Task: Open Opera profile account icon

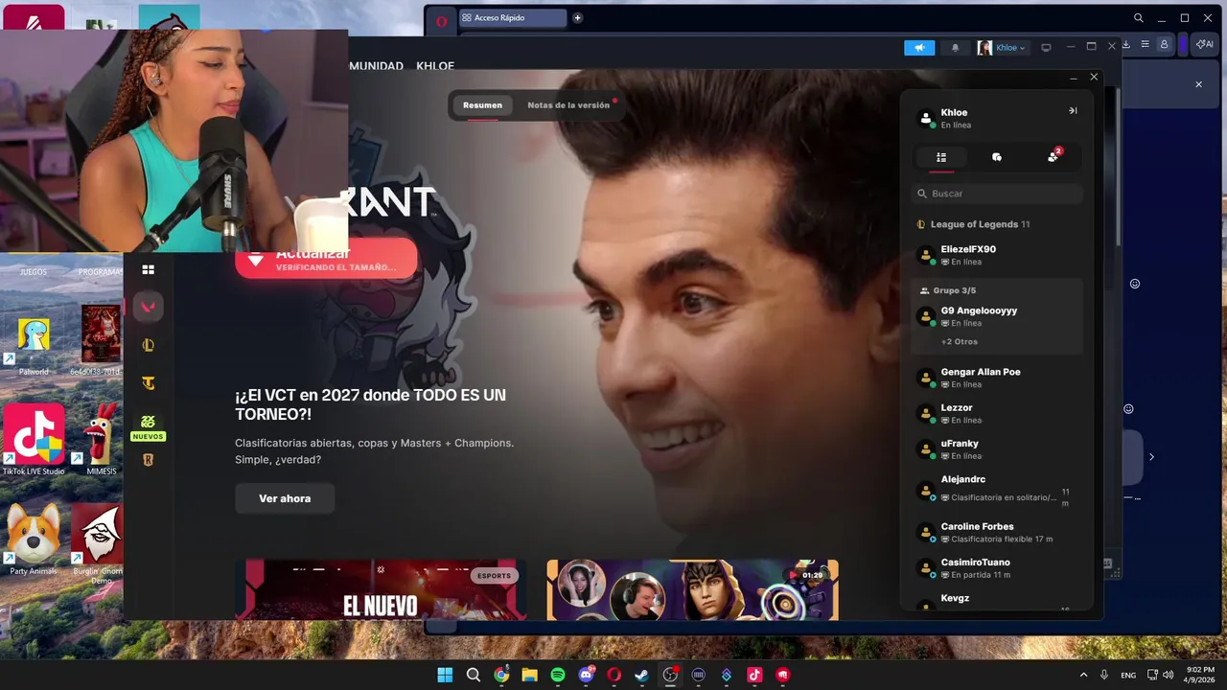Action: (x=1164, y=44)
